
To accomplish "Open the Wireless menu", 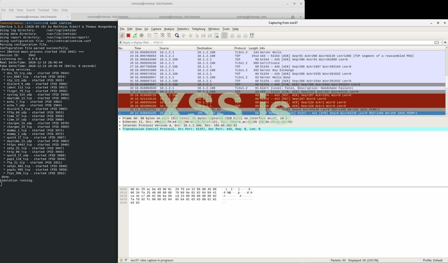I will coord(214,29).
